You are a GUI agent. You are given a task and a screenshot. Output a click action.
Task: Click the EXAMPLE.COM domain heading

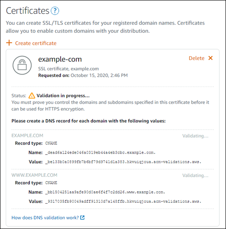27,135
